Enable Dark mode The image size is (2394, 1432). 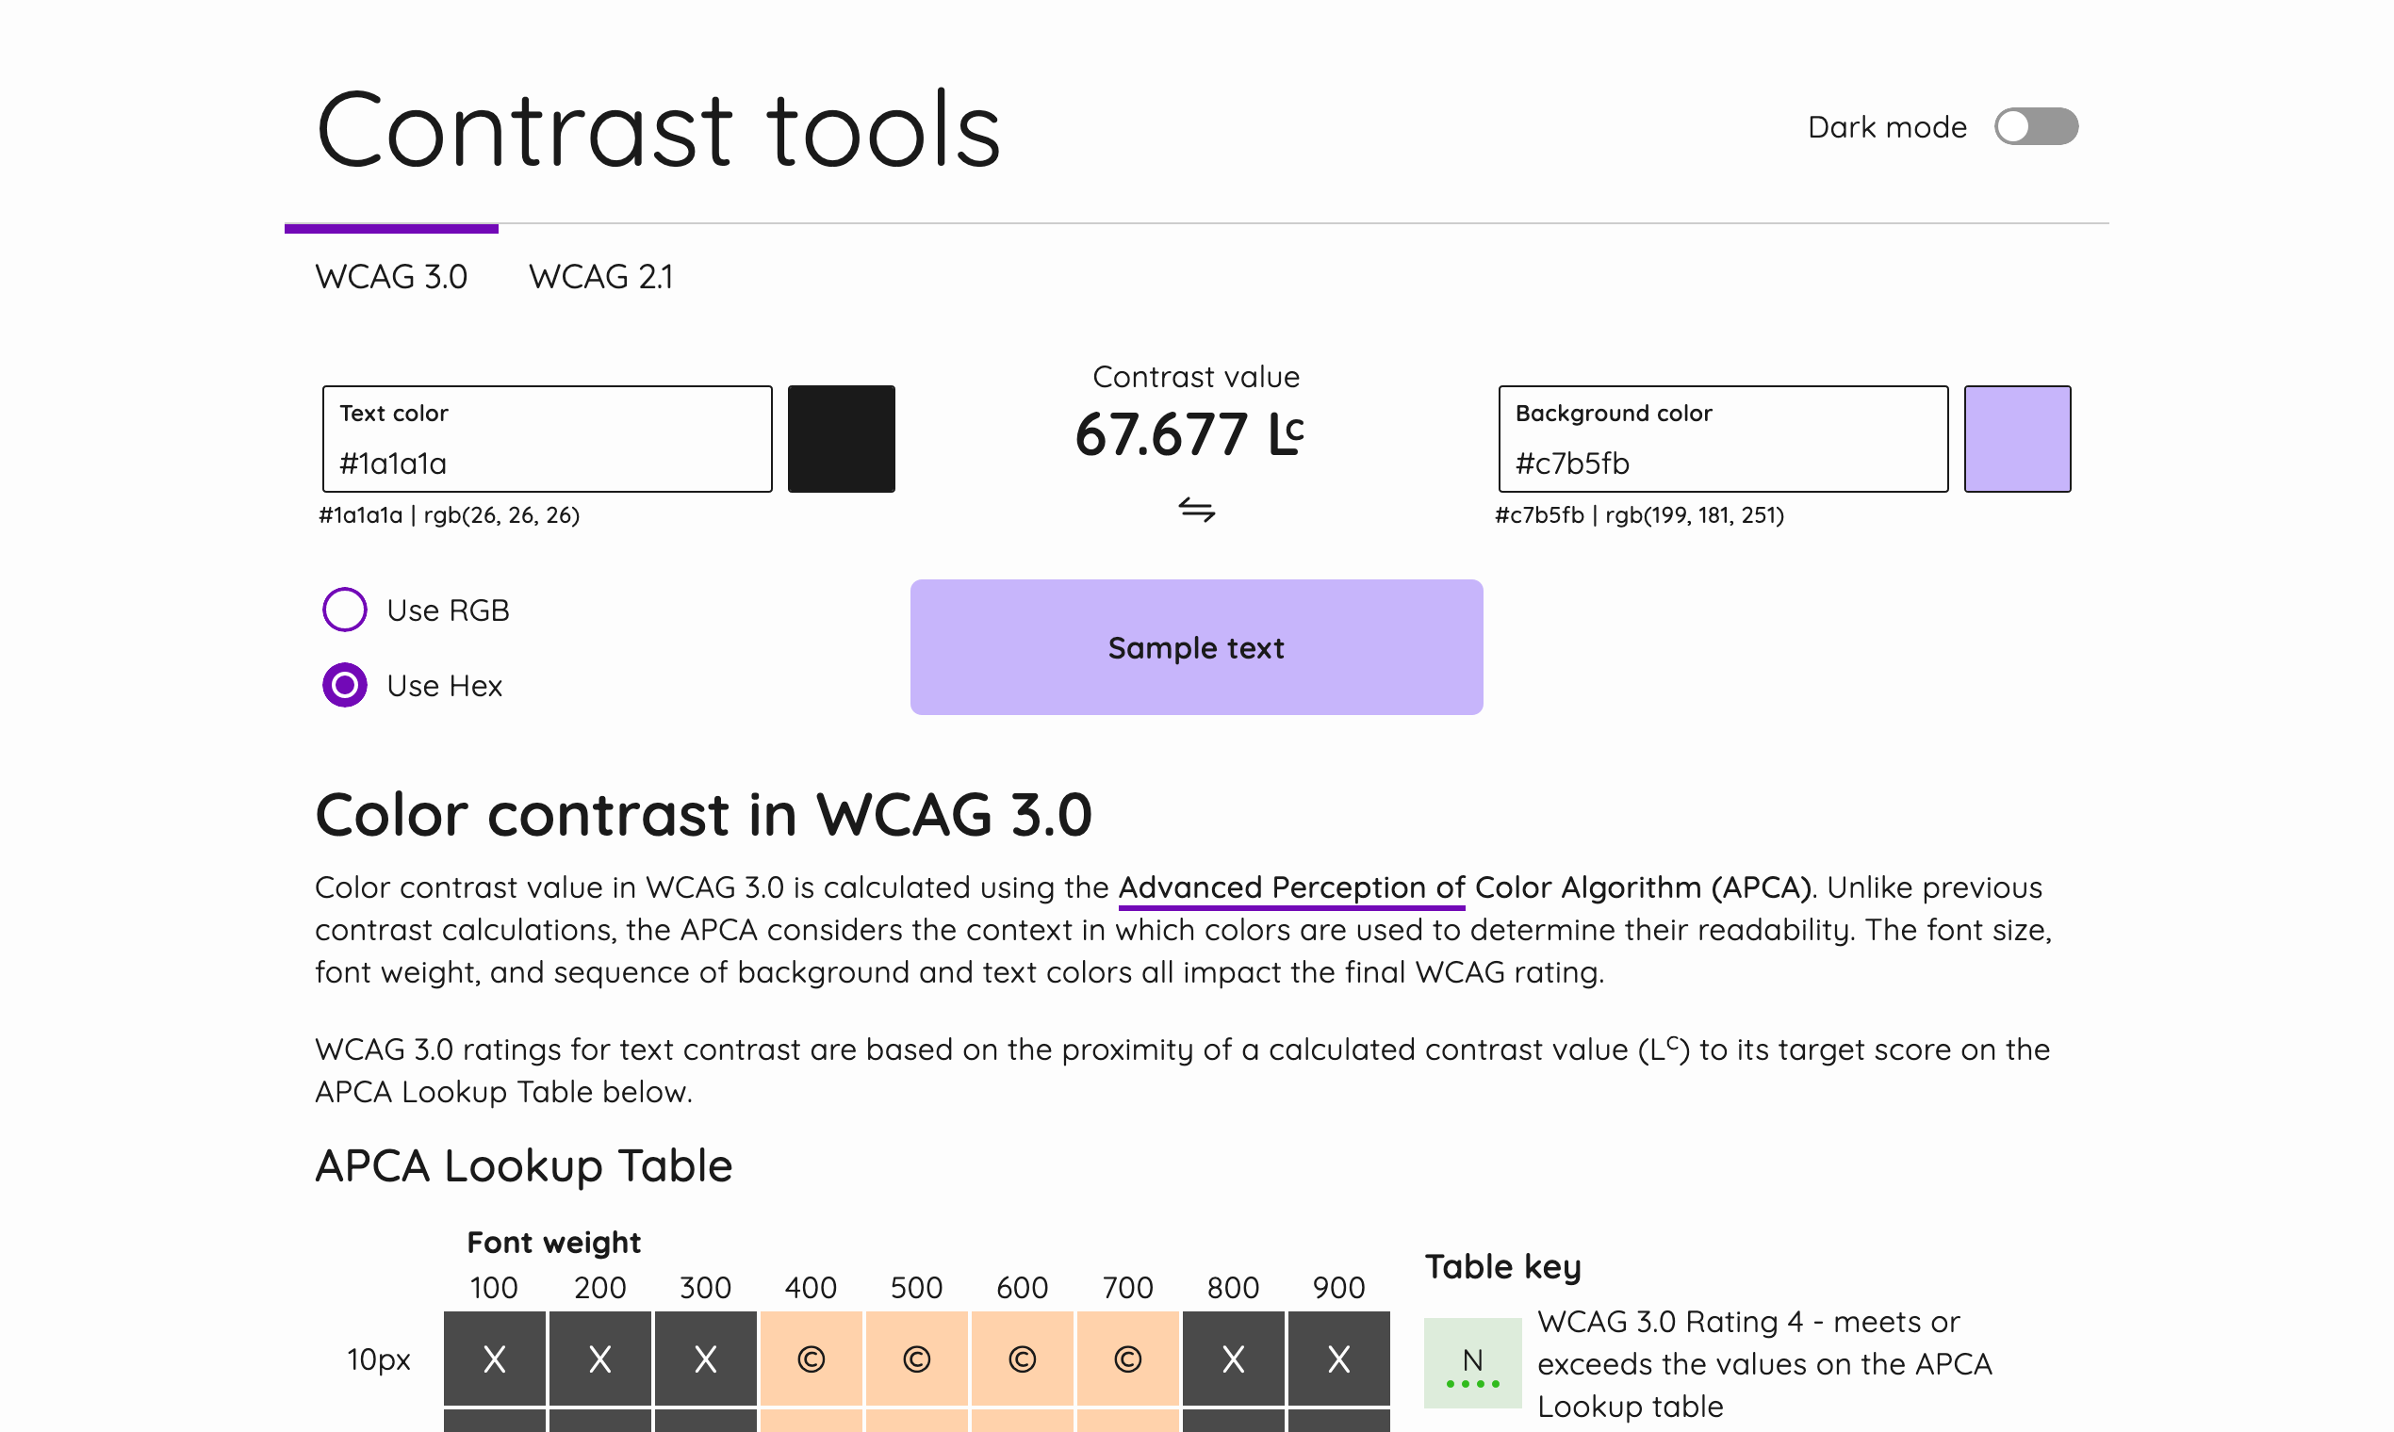[2037, 126]
